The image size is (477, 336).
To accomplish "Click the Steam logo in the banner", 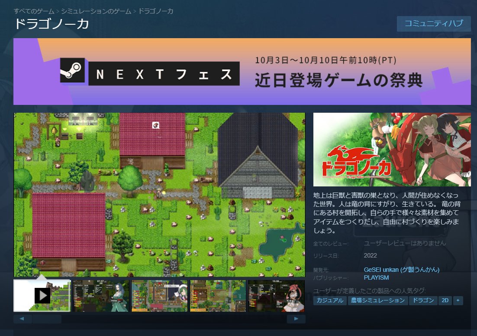I will pos(72,70).
